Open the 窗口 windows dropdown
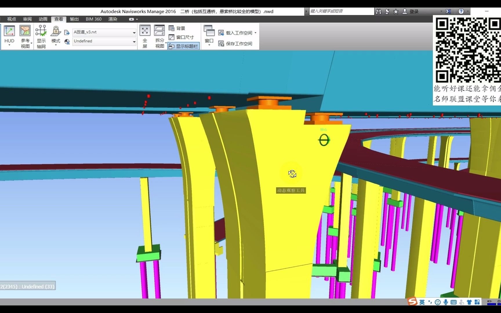 pyautogui.click(x=209, y=36)
